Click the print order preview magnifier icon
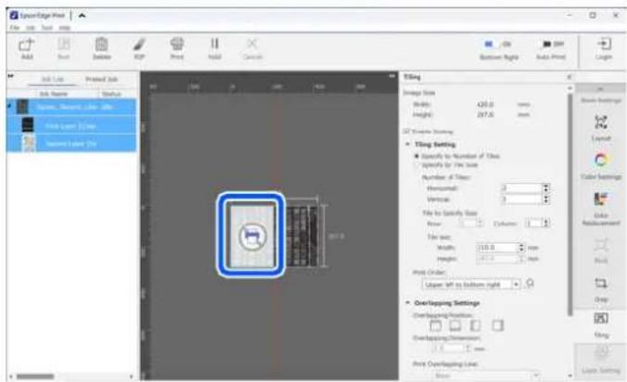Screen dimensions: 627x382 coord(530,284)
